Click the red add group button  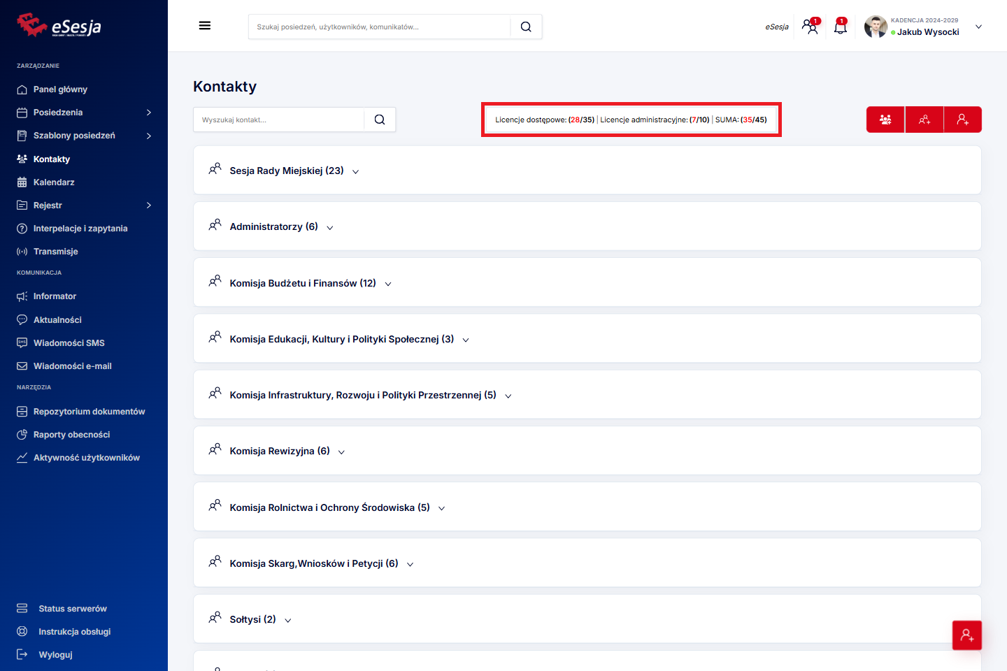(924, 120)
